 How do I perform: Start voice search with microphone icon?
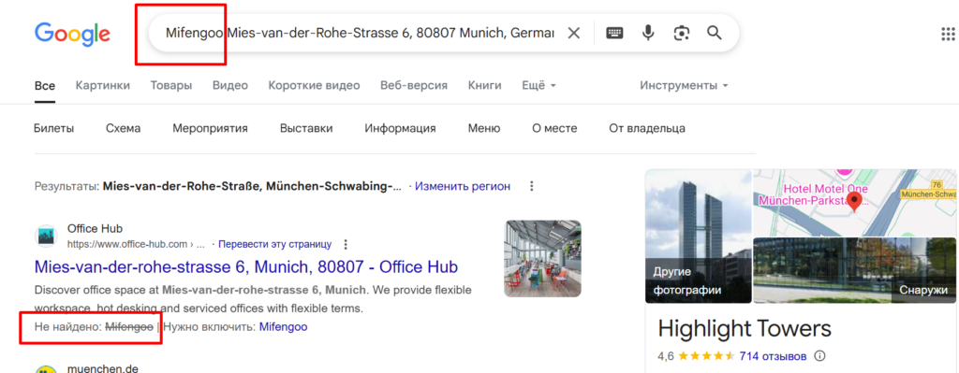click(648, 33)
